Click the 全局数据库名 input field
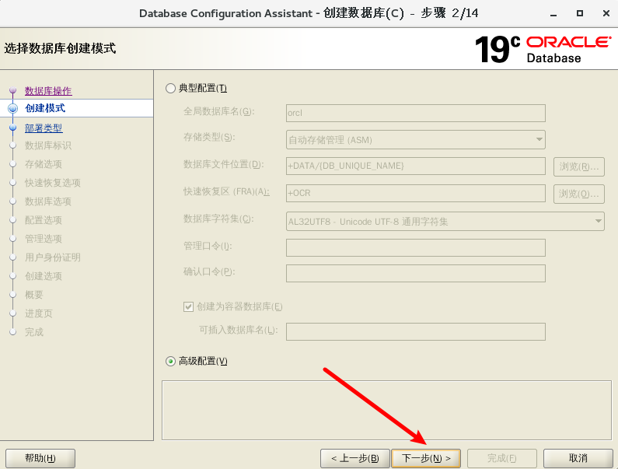 pos(416,113)
